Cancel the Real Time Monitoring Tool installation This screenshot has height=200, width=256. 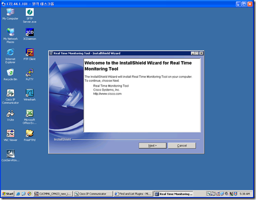pos(182,146)
